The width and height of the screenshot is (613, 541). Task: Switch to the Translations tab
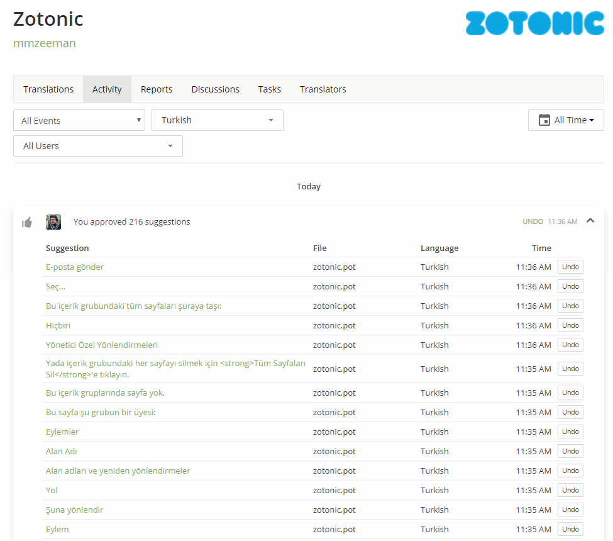point(48,89)
